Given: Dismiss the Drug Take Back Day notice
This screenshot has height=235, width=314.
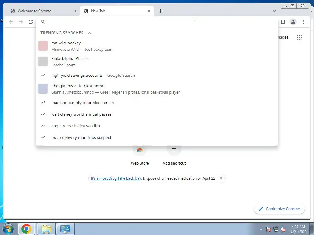Looking at the screenshot, I should coord(221,178).
